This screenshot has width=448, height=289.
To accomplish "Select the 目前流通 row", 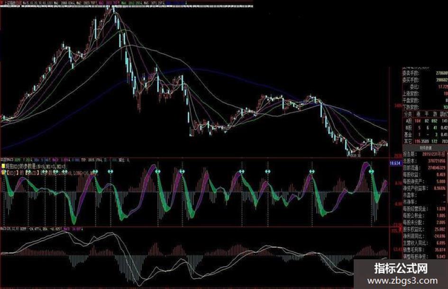I will click(x=424, y=168).
